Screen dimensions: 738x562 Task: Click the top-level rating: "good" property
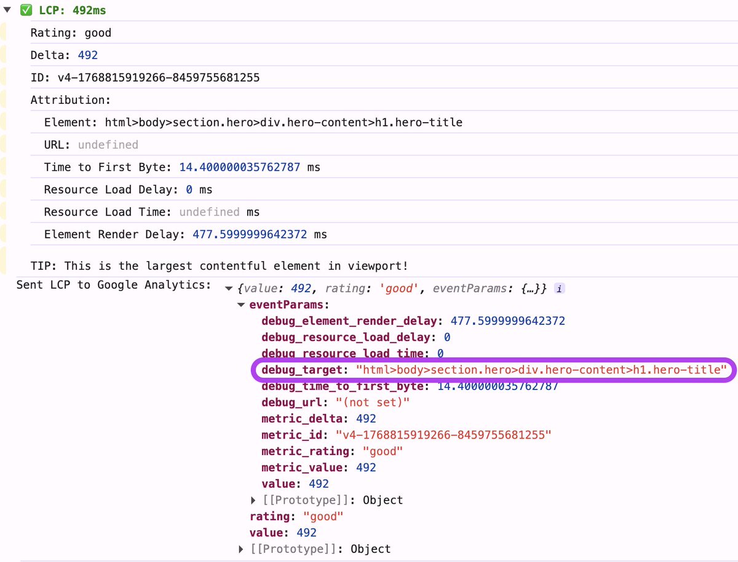coord(296,516)
